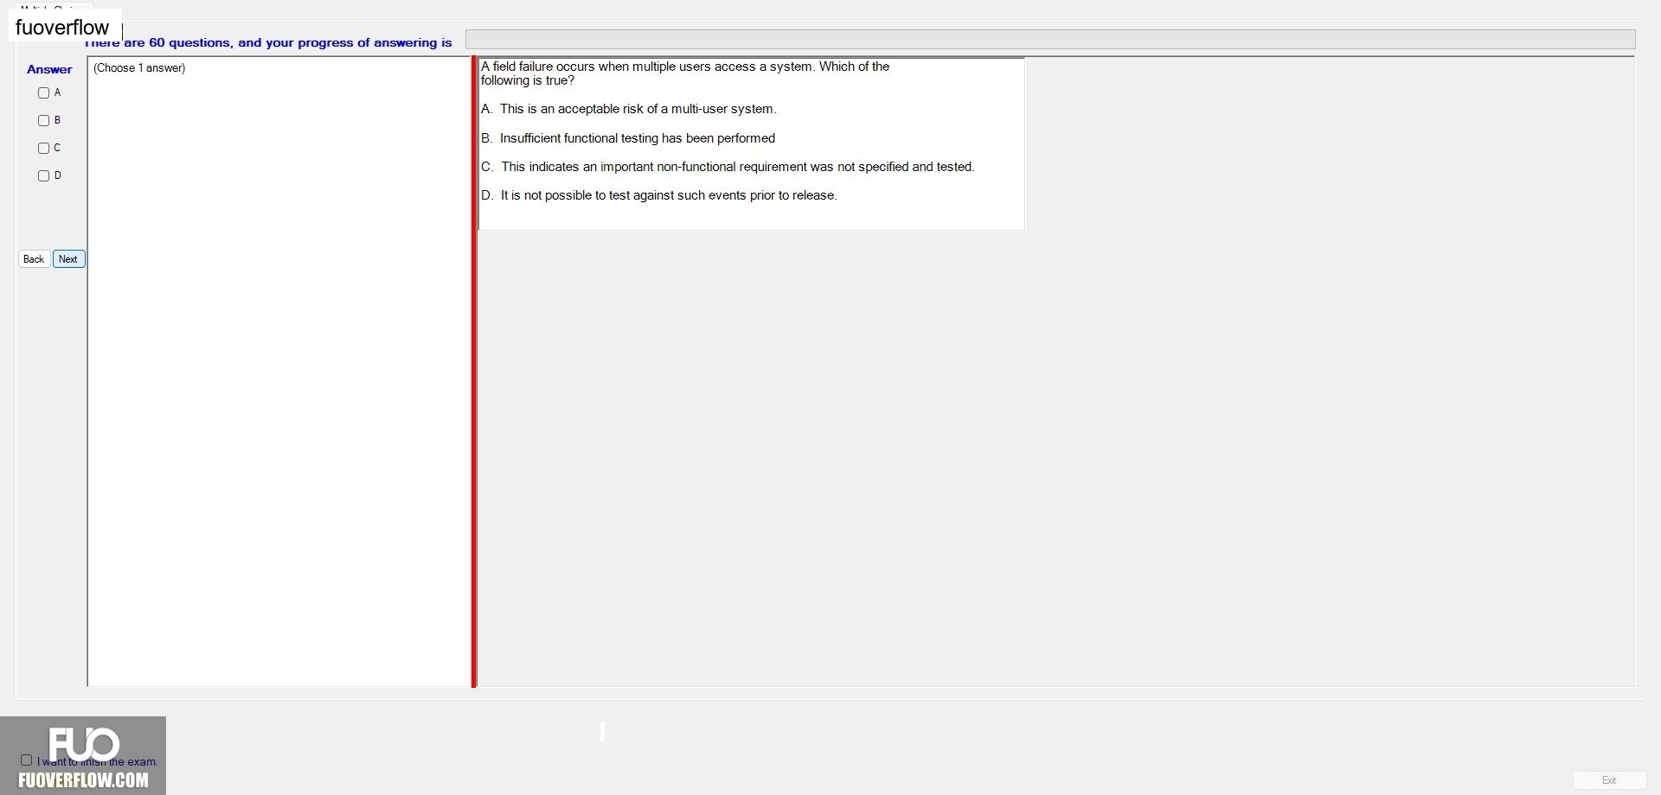The image size is (1661, 795).
Task: Click choice B text about insufficient functional testing
Action: [x=628, y=138]
